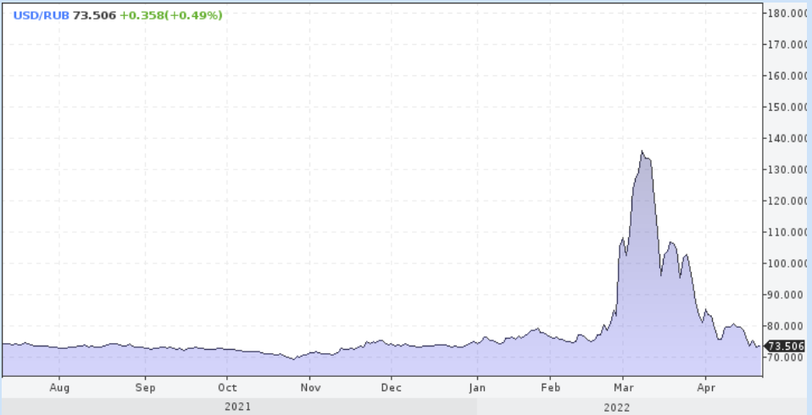Screen dimensions: 812x415
Task: Select the black 73.506 price tag on the axis
Action: tap(785, 346)
